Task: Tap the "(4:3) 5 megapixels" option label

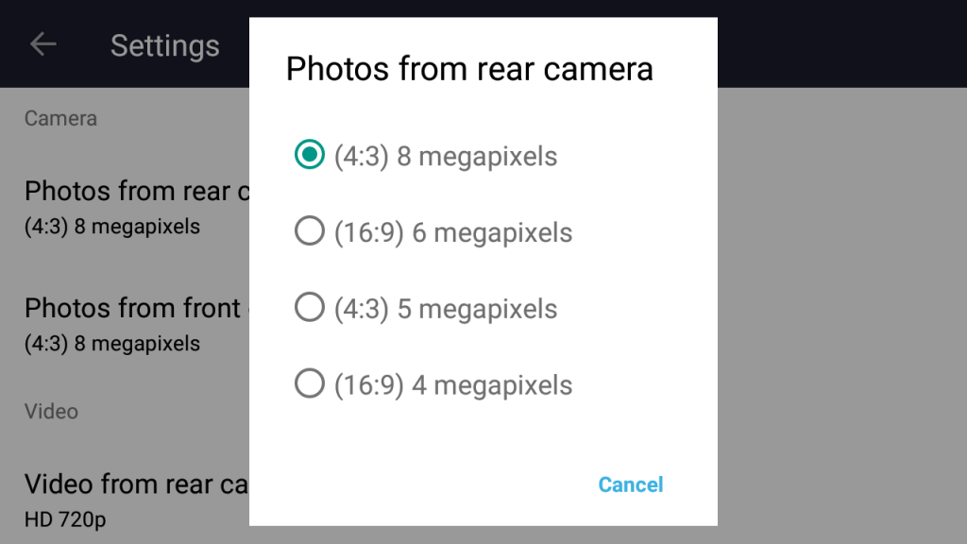Action: pyautogui.click(x=446, y=309)
